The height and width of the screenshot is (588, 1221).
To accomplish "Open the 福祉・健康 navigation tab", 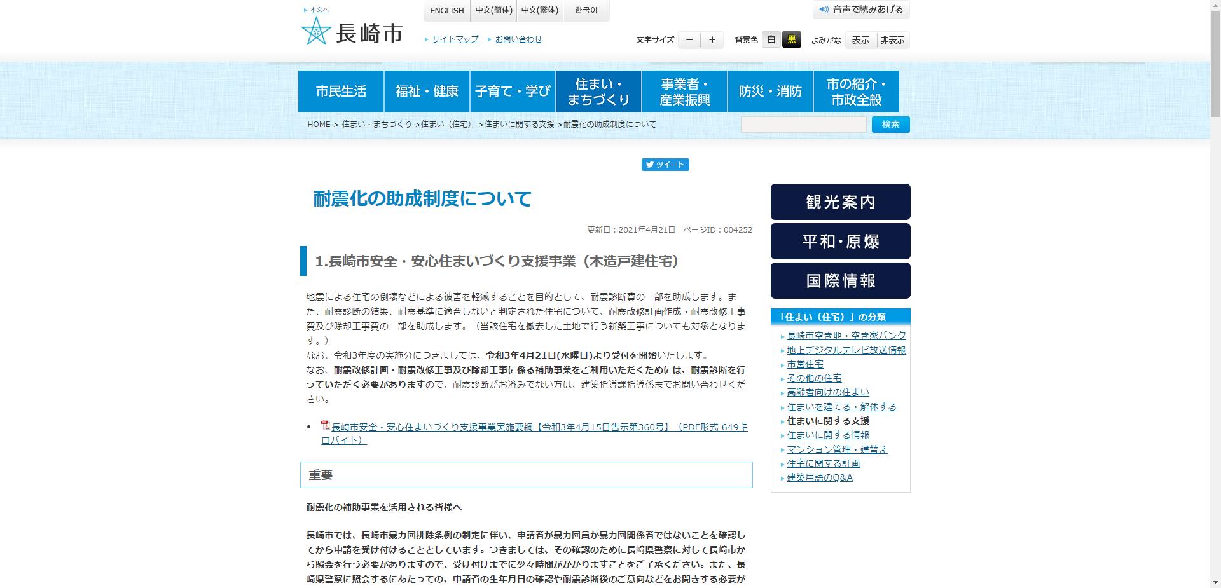I will click(x=427, y=91).
